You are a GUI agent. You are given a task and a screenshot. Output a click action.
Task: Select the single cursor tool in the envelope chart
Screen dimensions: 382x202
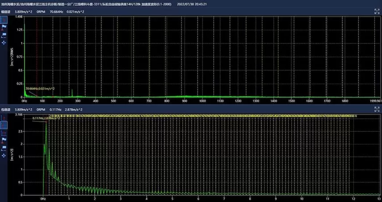pos(4,117)
